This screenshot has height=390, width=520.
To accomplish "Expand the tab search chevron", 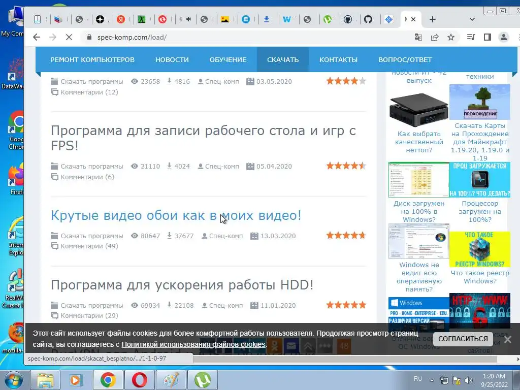I will [472, 19].
